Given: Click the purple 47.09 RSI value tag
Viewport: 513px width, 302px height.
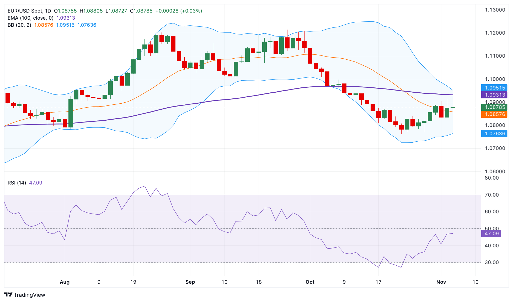Looking at the screenshot, I should click(491, 234).
